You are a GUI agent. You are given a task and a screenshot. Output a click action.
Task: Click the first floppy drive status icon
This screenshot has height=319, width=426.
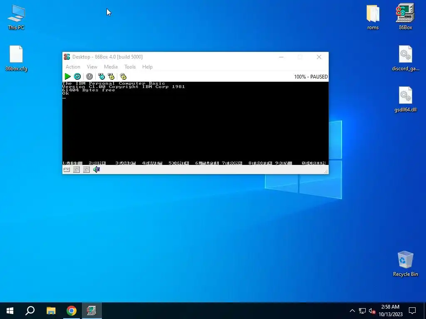77,170
